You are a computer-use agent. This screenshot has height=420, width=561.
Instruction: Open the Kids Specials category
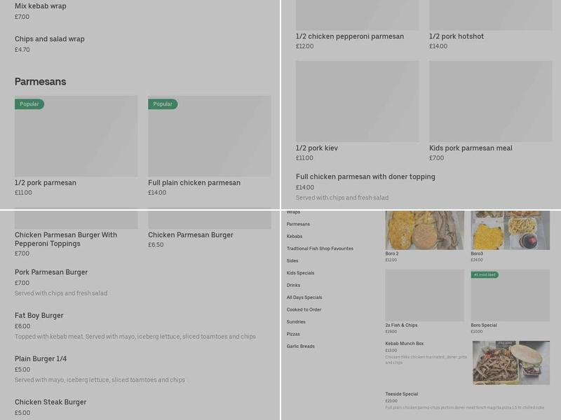click(300, 273)
